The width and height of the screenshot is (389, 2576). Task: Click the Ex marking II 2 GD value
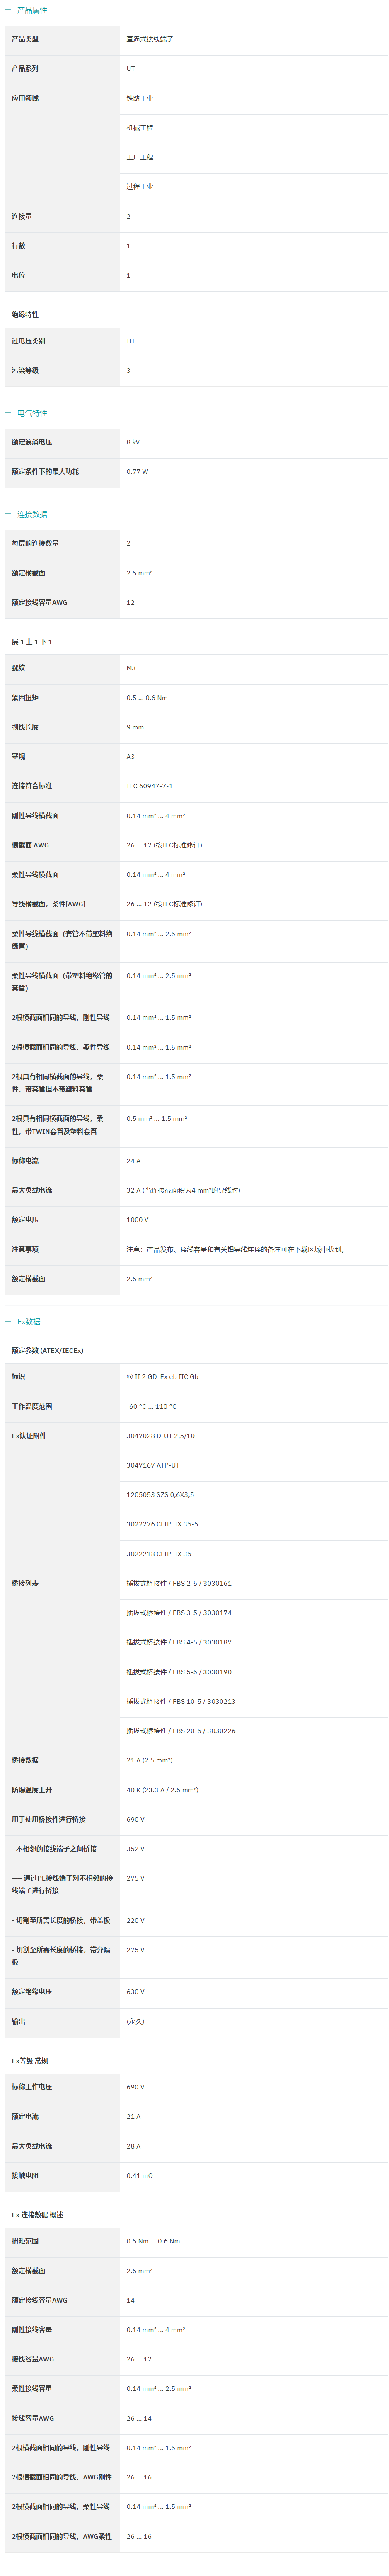[x=162, y=1377]
